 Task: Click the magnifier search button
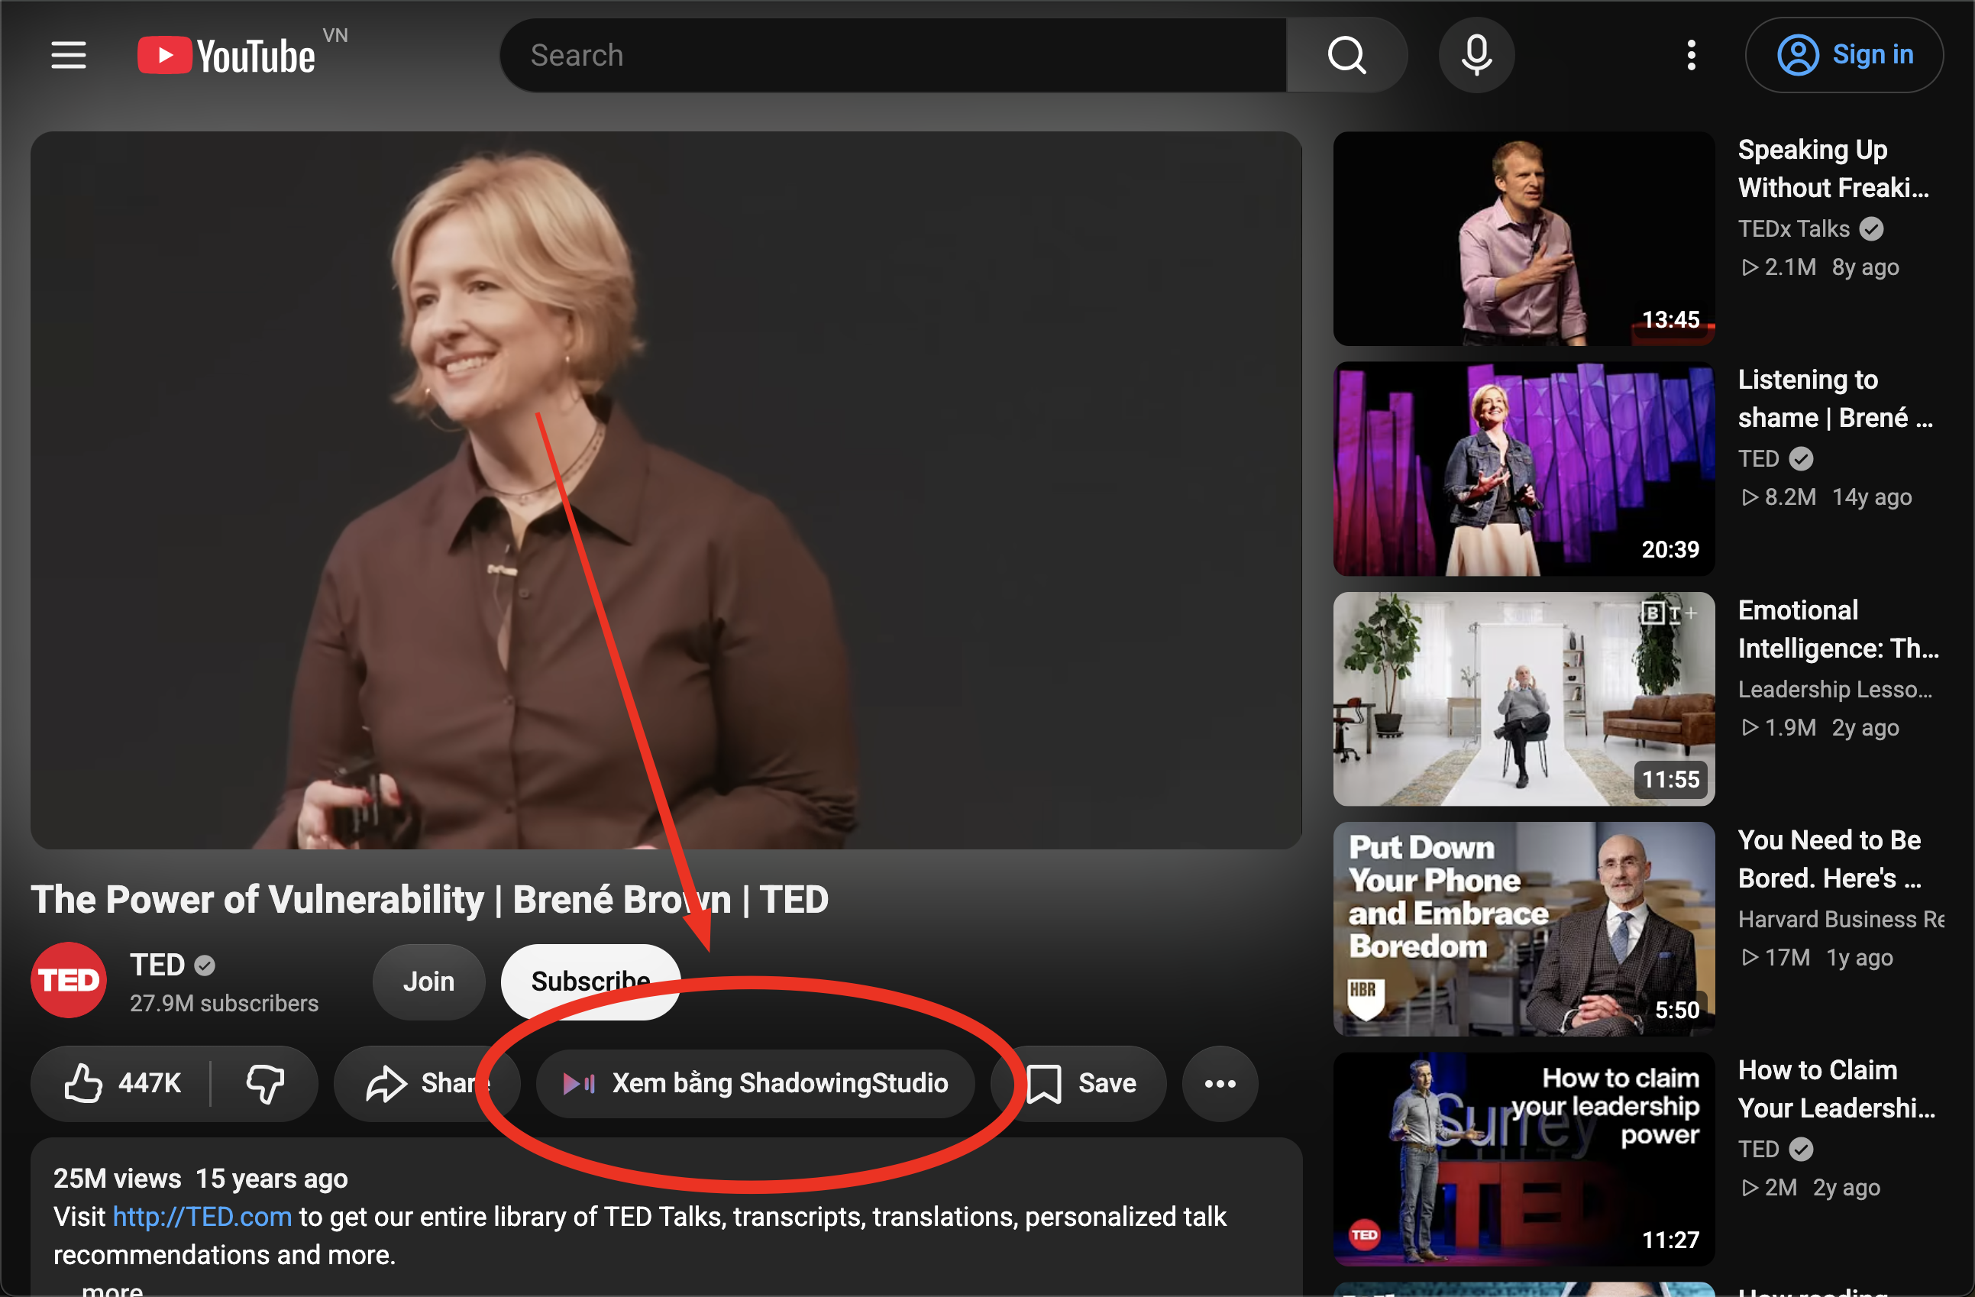tap(1346, 55)
